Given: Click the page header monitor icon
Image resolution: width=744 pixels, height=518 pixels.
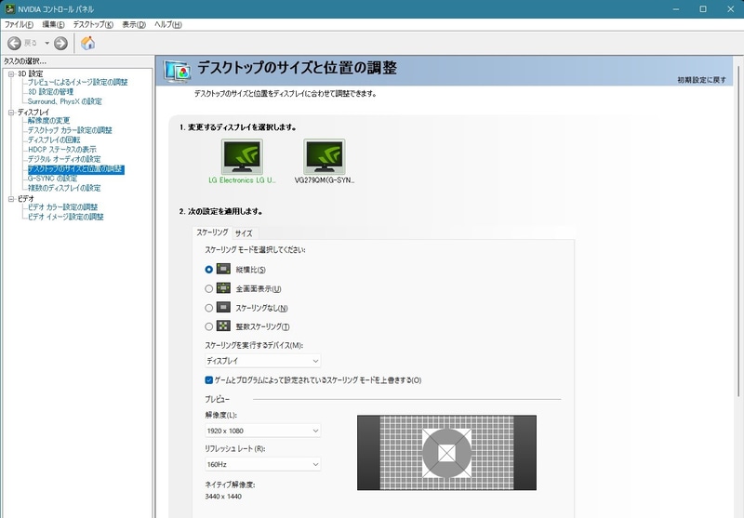Looking at the screenshot, I should 178,72.
